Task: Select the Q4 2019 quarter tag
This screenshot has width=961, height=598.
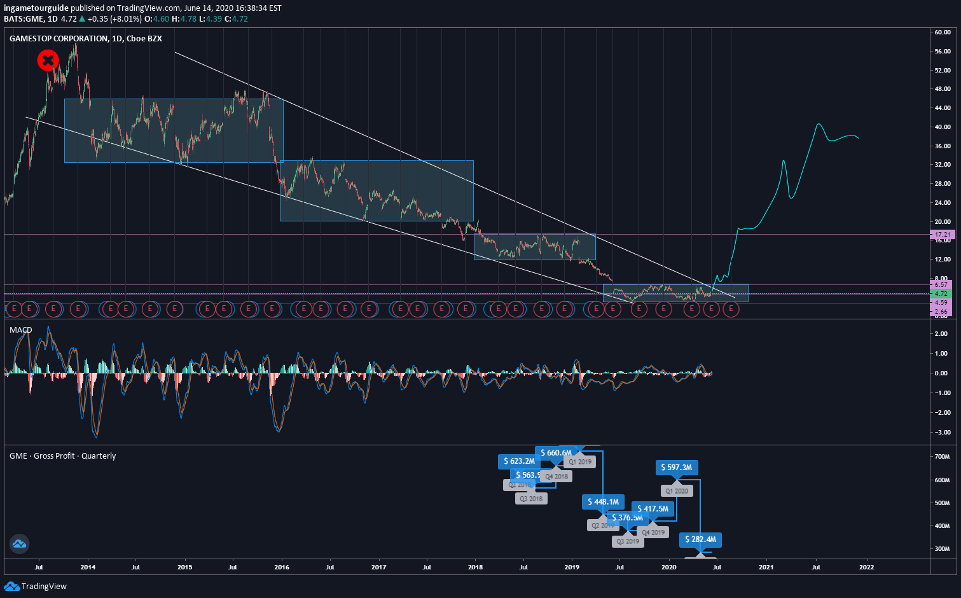Action: (653, 532)
